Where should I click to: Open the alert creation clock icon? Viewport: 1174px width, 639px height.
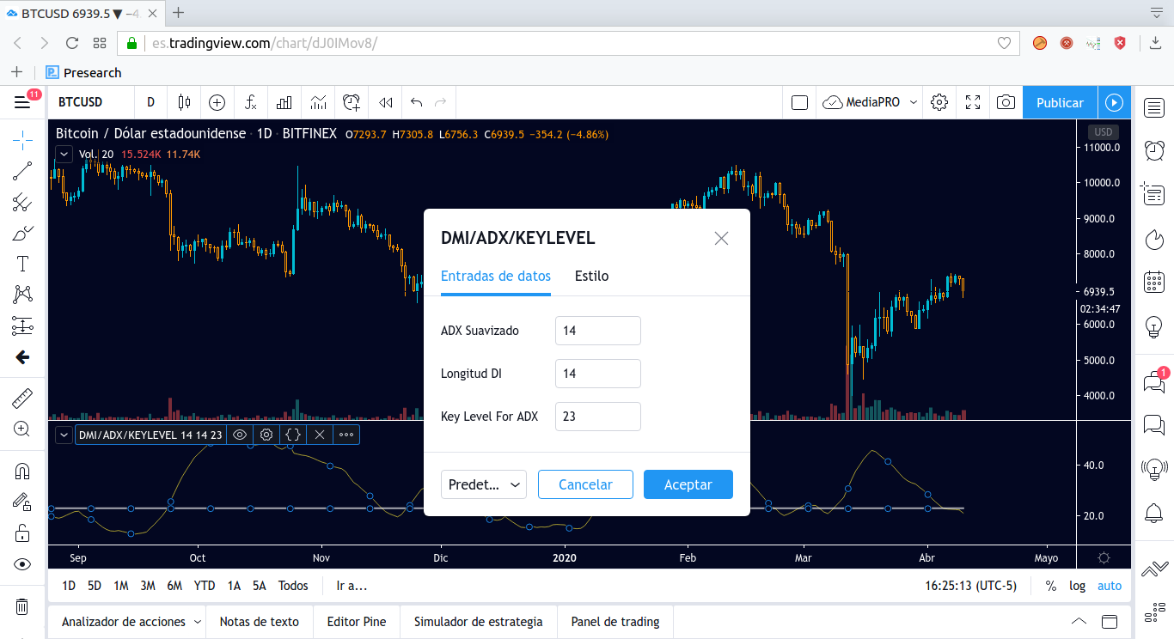tap(352, 102)
